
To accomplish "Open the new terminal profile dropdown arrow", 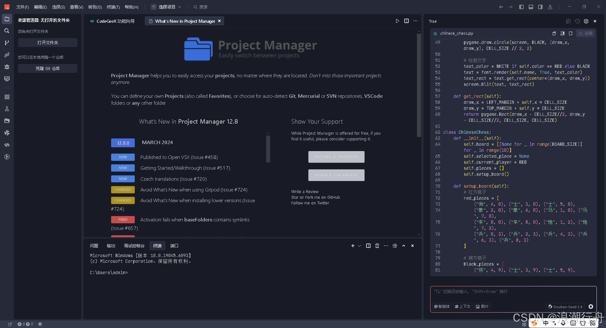I will [359, 246].
